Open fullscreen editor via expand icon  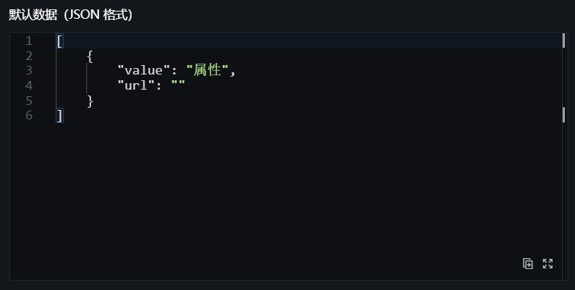(548, 263)
